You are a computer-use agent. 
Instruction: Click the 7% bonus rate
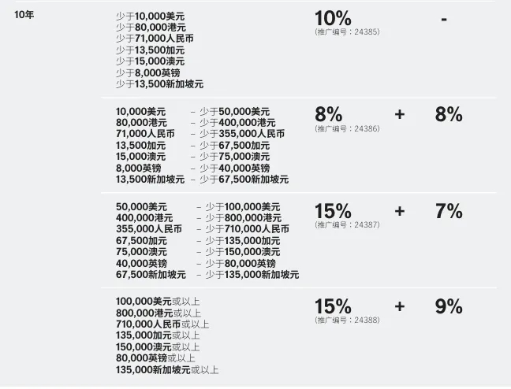[449, 211]
